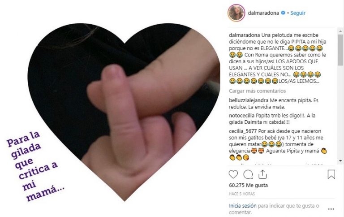This screenshot has width=344, height=217.
Task: Click the comments scrollbar up arrow
Action: pos(340,31)
